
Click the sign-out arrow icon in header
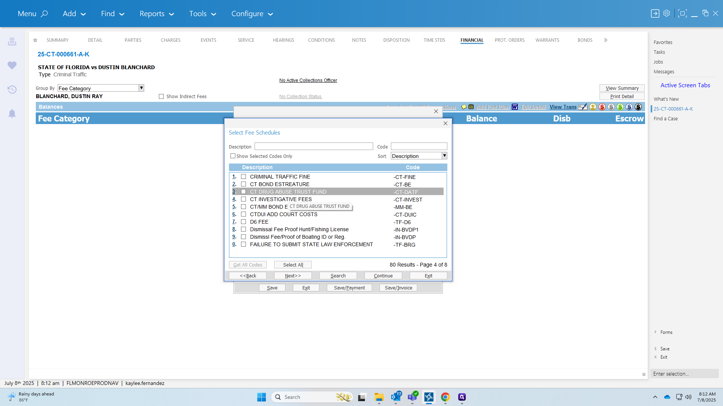point(655,14)
